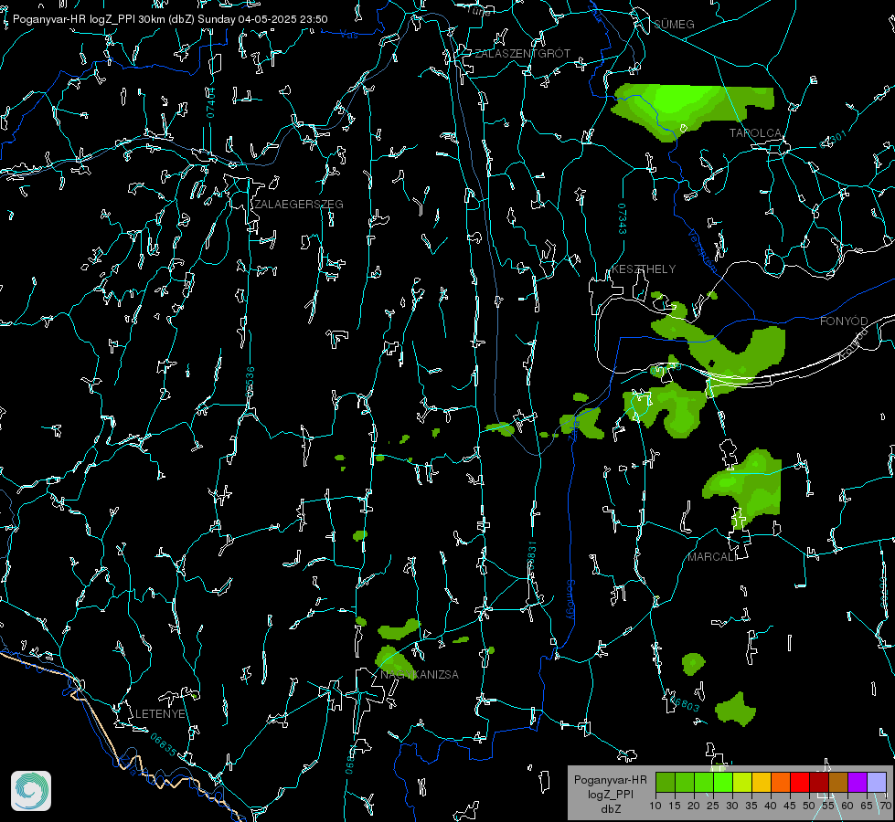Click the ZALAEGERSZEG city label
The width and height of the screenshot is (895, 822).
tap(299, 205)
